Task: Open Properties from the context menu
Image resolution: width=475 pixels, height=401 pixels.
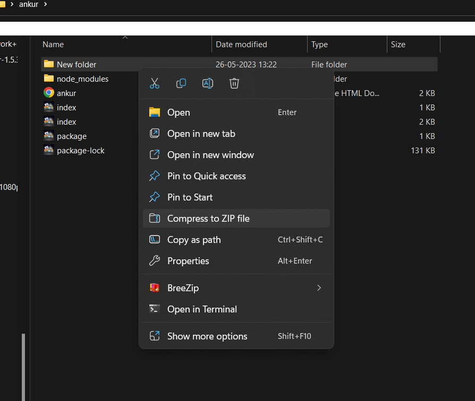Action: pyautogui.click(x=188, y=261)
